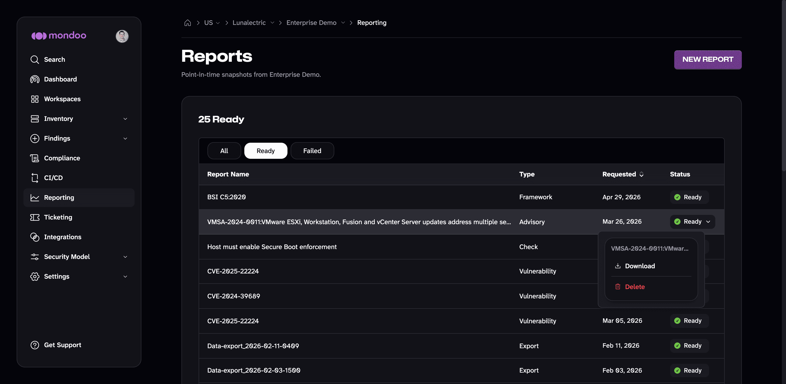Open Host must enable Secure Boot enforcement
Screen dimensions: 786x384
(x=272, y=247)
